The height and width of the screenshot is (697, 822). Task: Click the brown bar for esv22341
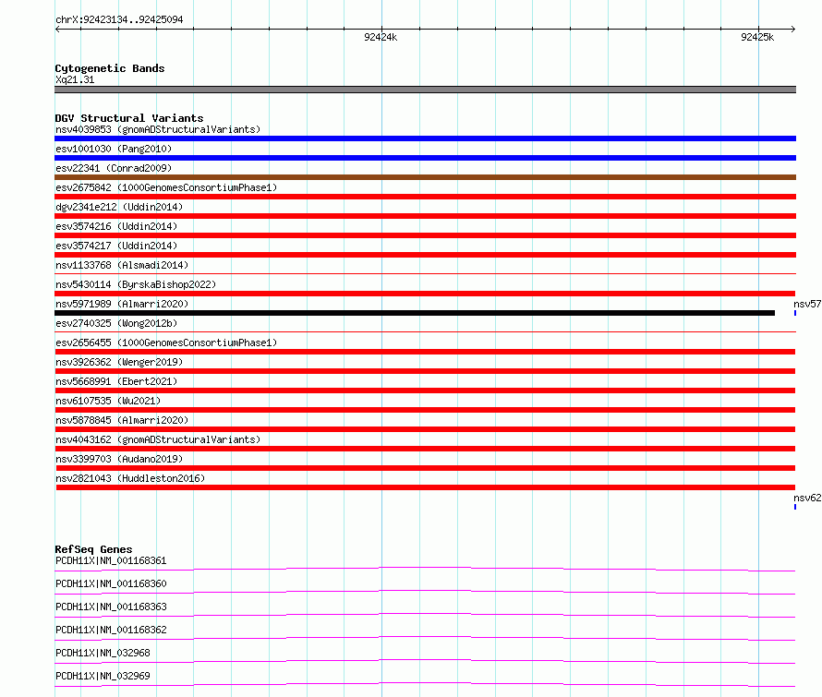pyautogui.click(x=425, y=177)
